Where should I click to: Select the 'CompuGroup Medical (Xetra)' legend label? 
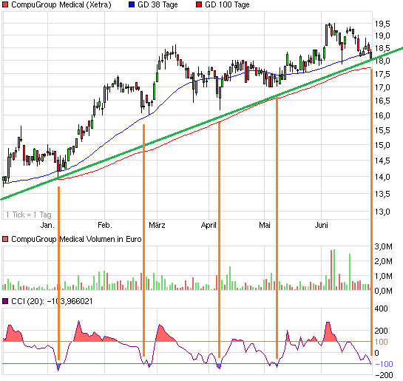(61, 4)
